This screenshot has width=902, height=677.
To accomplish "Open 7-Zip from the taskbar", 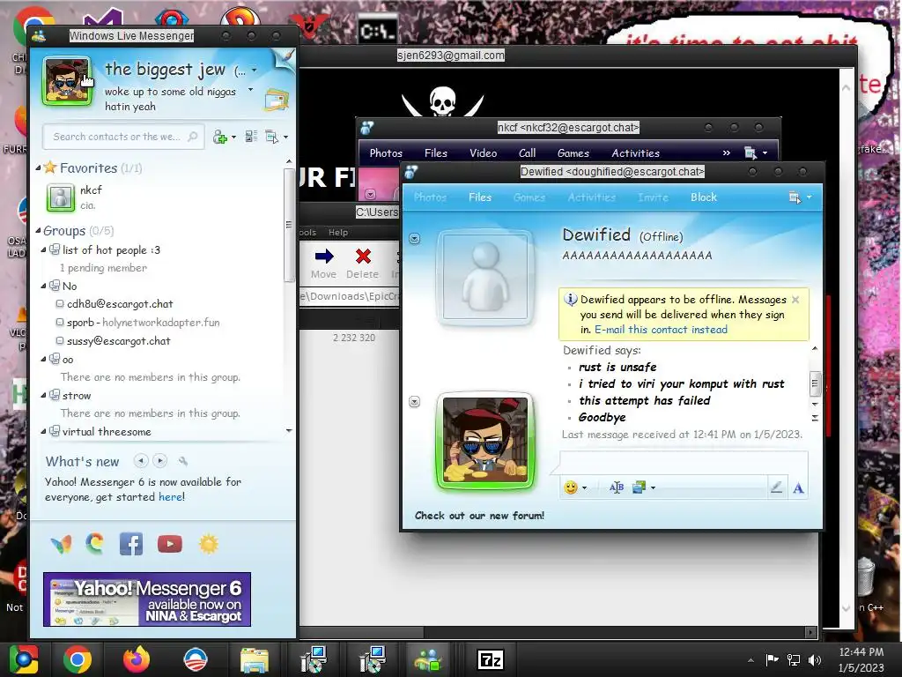I will point(490,659).
